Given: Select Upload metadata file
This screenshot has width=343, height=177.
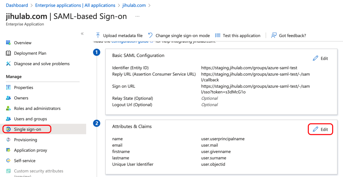Looking at the screenshot, I should pos(123,35).
